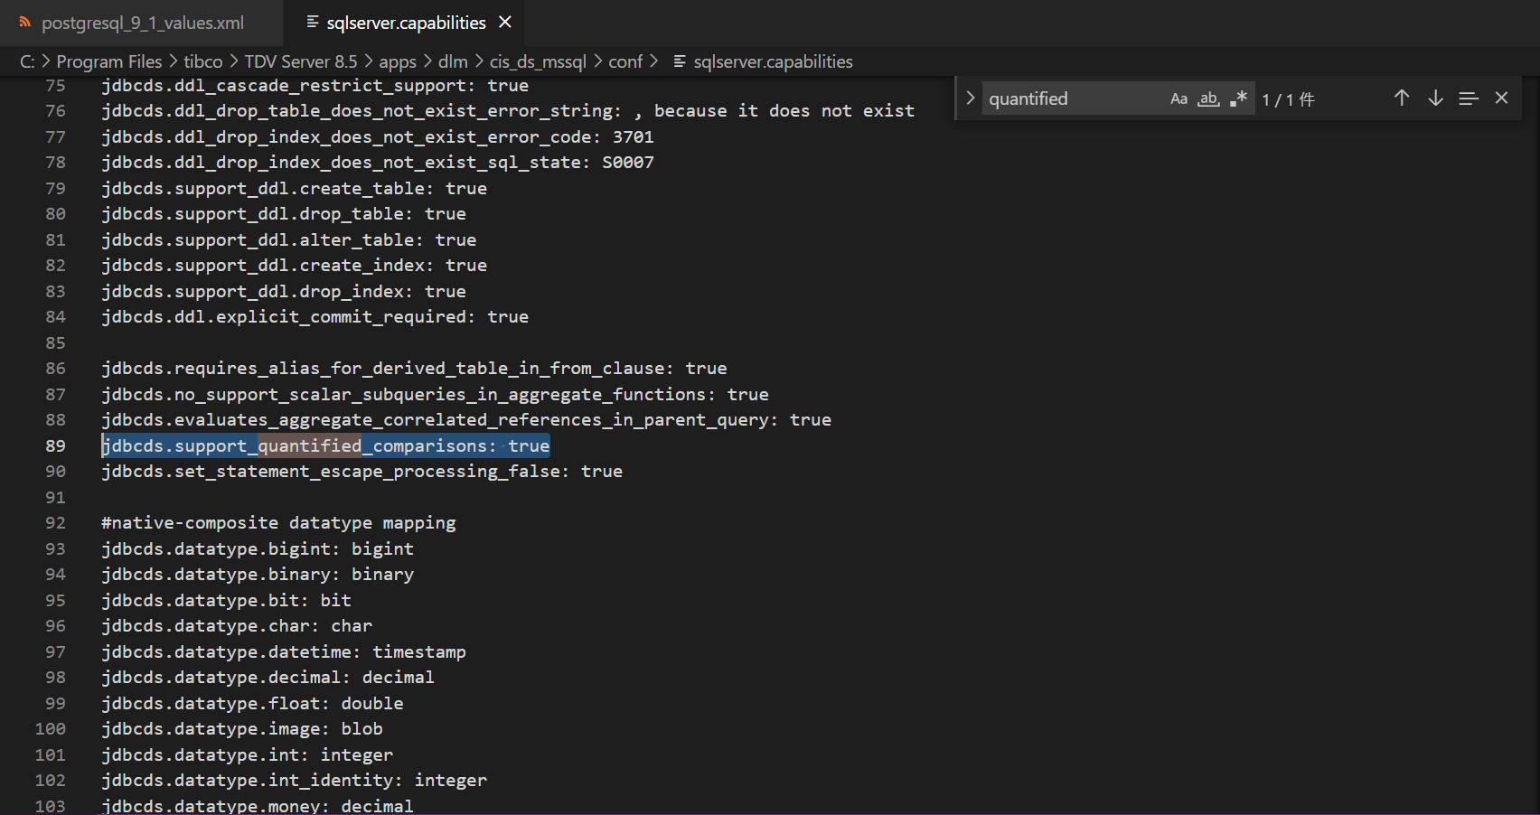Viewport: 1540px width, 815px height.
Task: Go to next match arrow
Action: (1435, 98)
